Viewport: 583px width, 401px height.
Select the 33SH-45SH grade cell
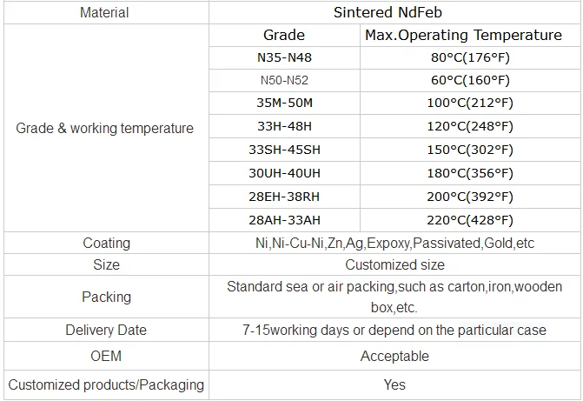(284, 150)
